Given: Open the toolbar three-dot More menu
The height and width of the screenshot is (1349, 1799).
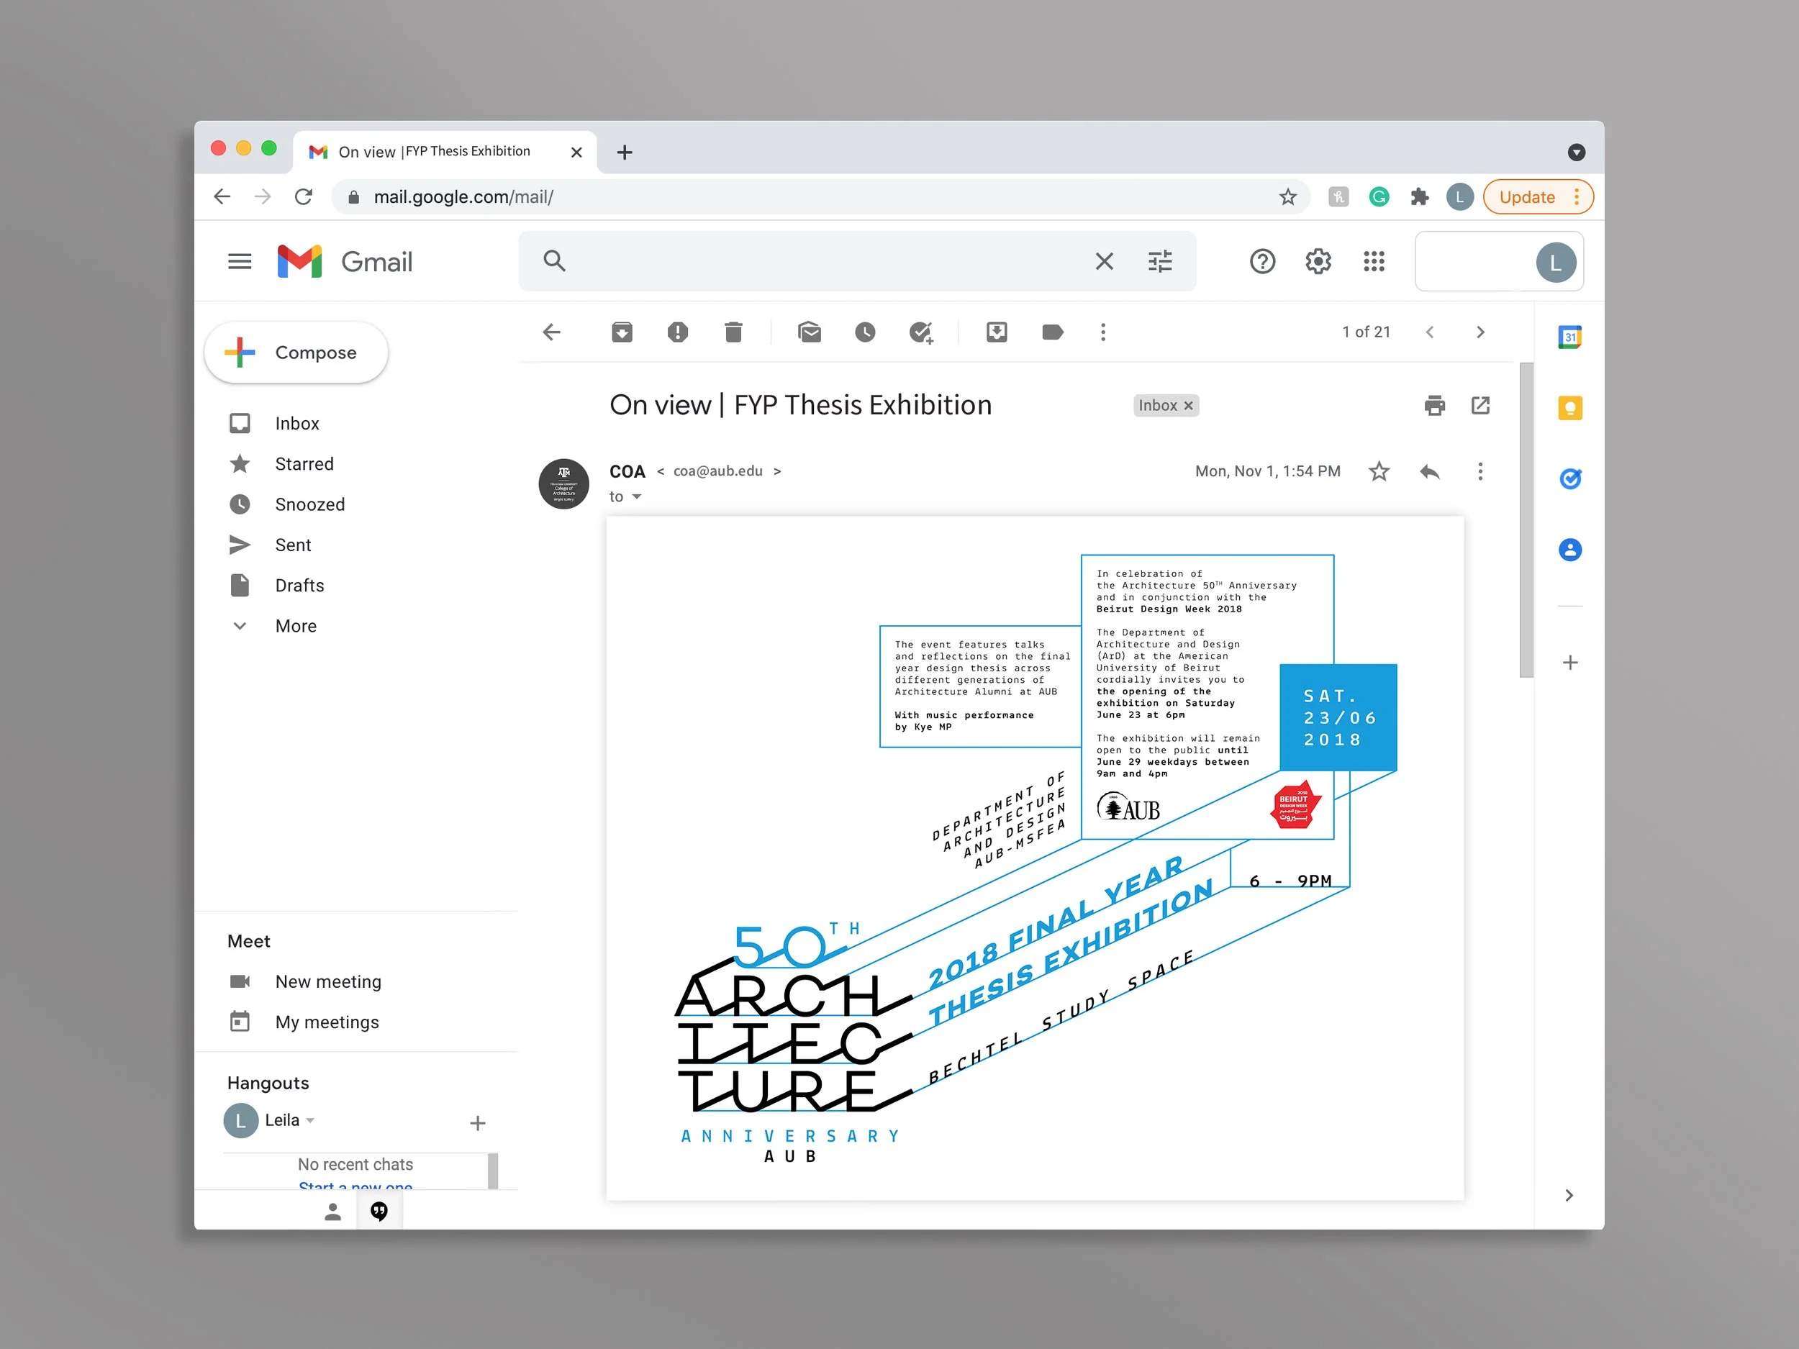Looking at the screenshot, I should point(1103,332).
